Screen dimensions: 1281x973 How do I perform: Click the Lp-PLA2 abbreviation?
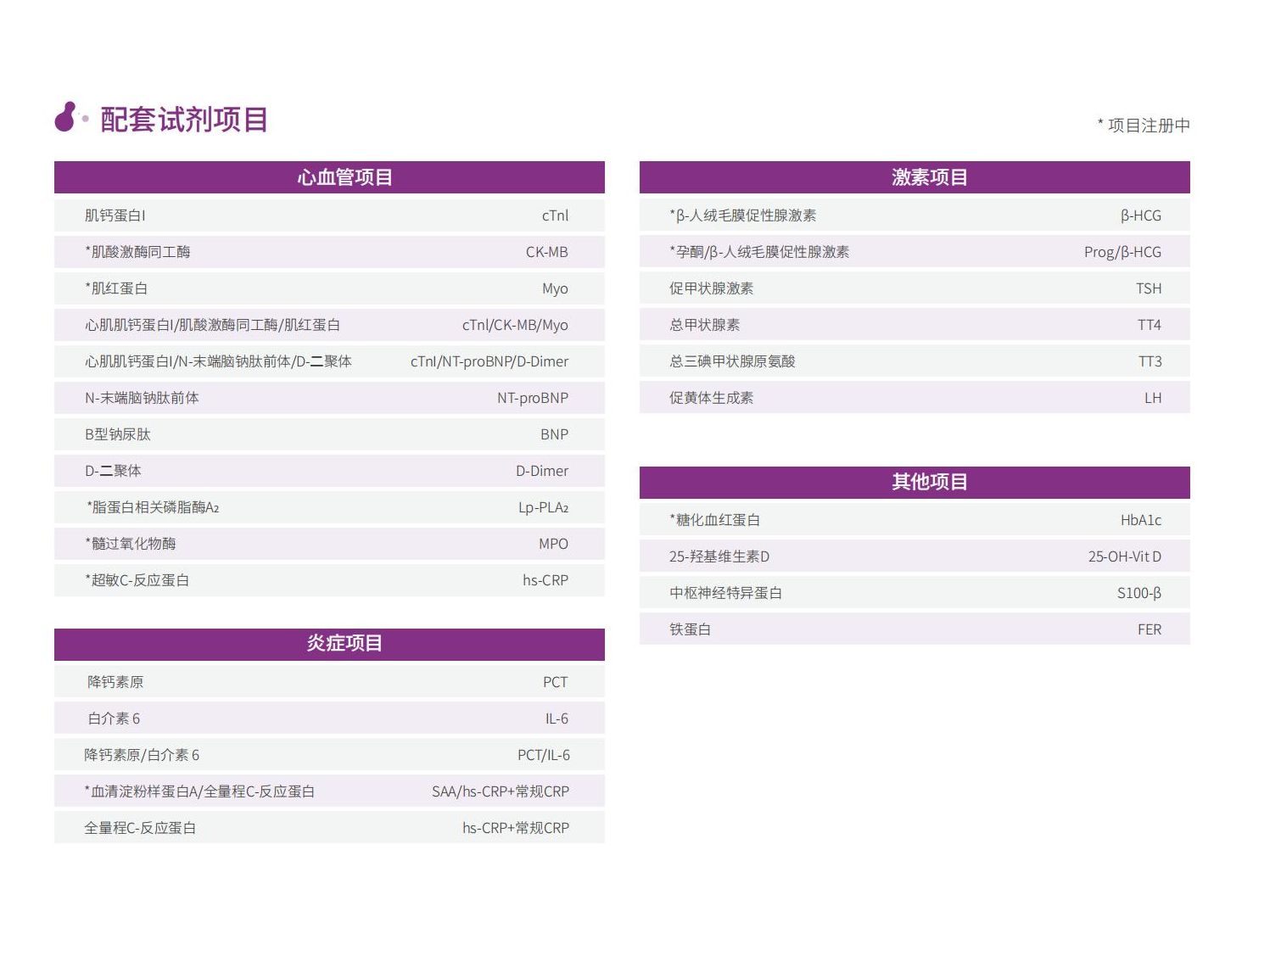click(x=543, y=507)
